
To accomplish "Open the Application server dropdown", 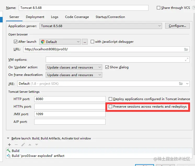I will 101,26.
